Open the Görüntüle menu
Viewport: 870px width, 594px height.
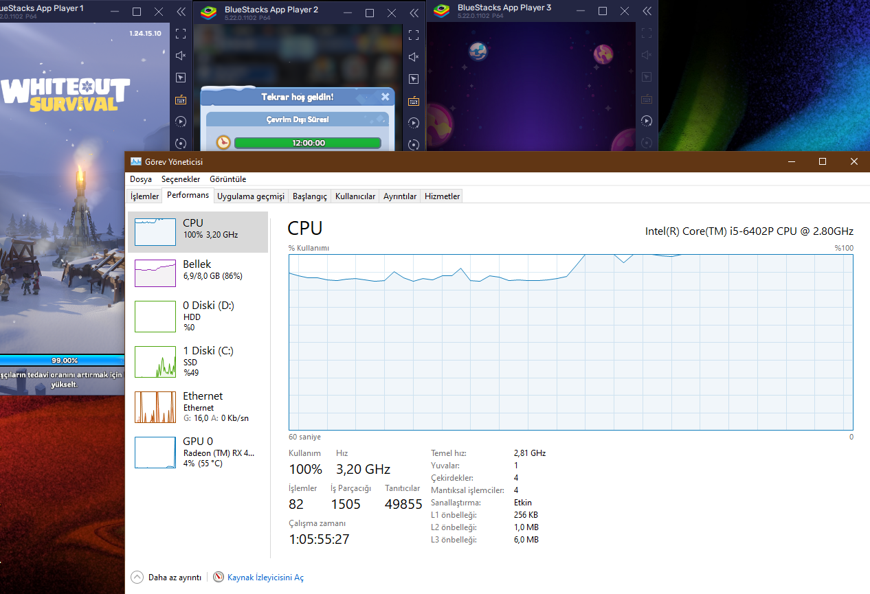tap(227, 179)
